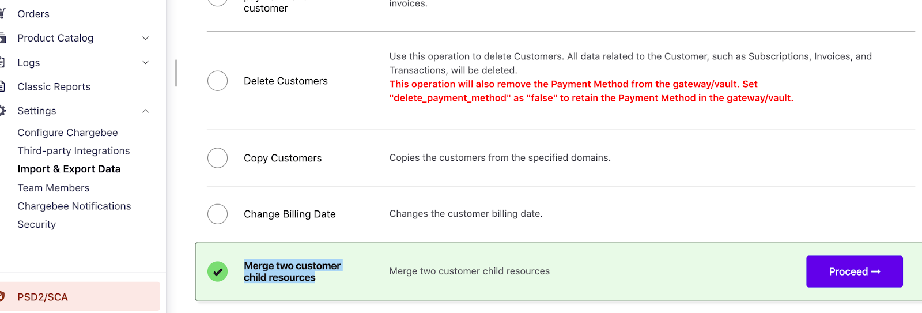Click the Classic Reports document icon

point(2,86)
